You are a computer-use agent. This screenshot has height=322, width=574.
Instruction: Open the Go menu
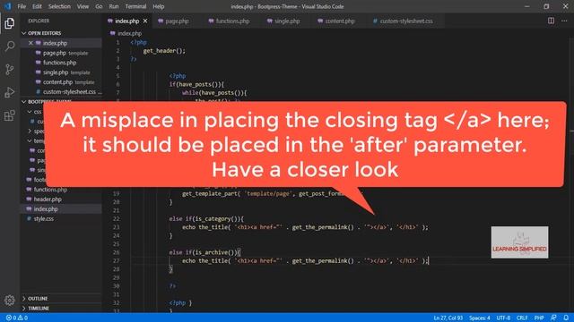pyautogui.click(x=99, y=6)
